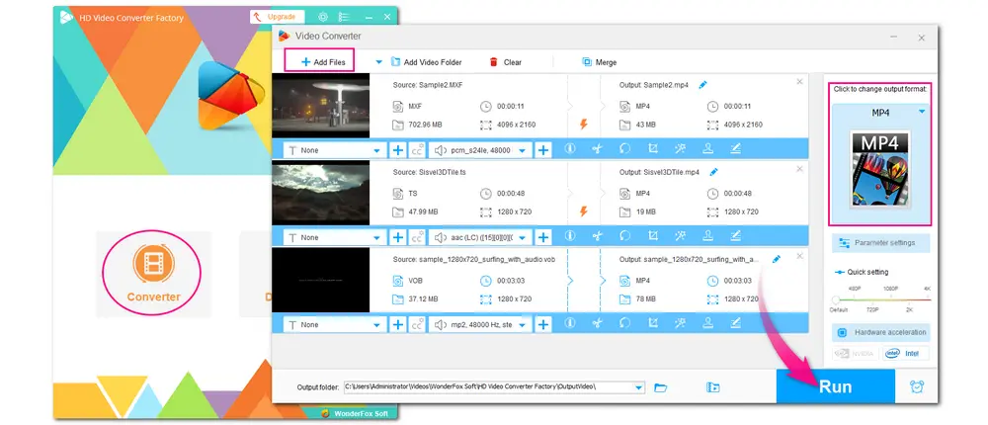Click the crop icon on the VOB file row

pyautogui.click(x=652, y=323)
